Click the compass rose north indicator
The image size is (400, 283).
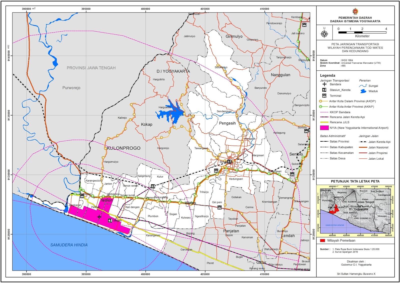(x=324, y=33)
